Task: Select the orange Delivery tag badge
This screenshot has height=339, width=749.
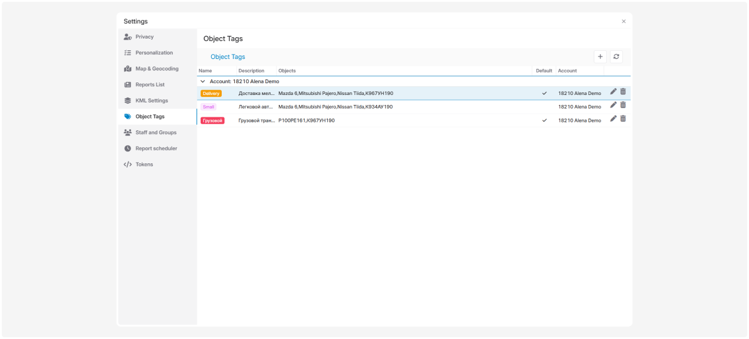Action: 211,93
